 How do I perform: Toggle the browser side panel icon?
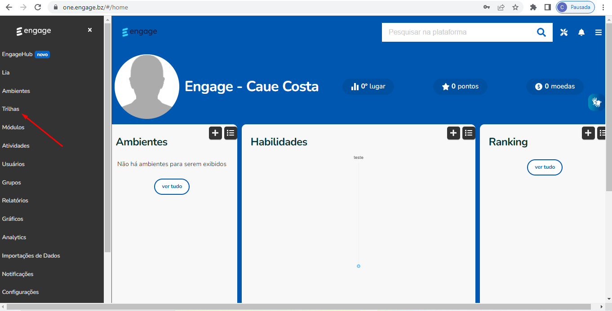coord(548,7)
